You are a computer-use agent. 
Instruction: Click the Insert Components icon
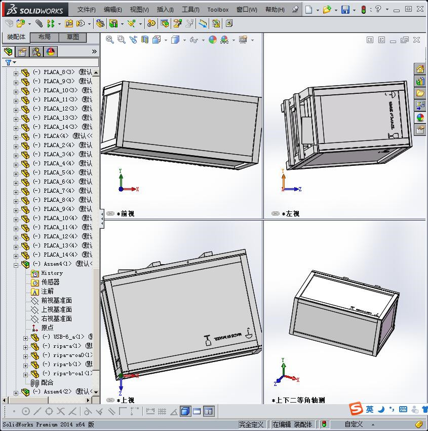click(x=21, y=24)
